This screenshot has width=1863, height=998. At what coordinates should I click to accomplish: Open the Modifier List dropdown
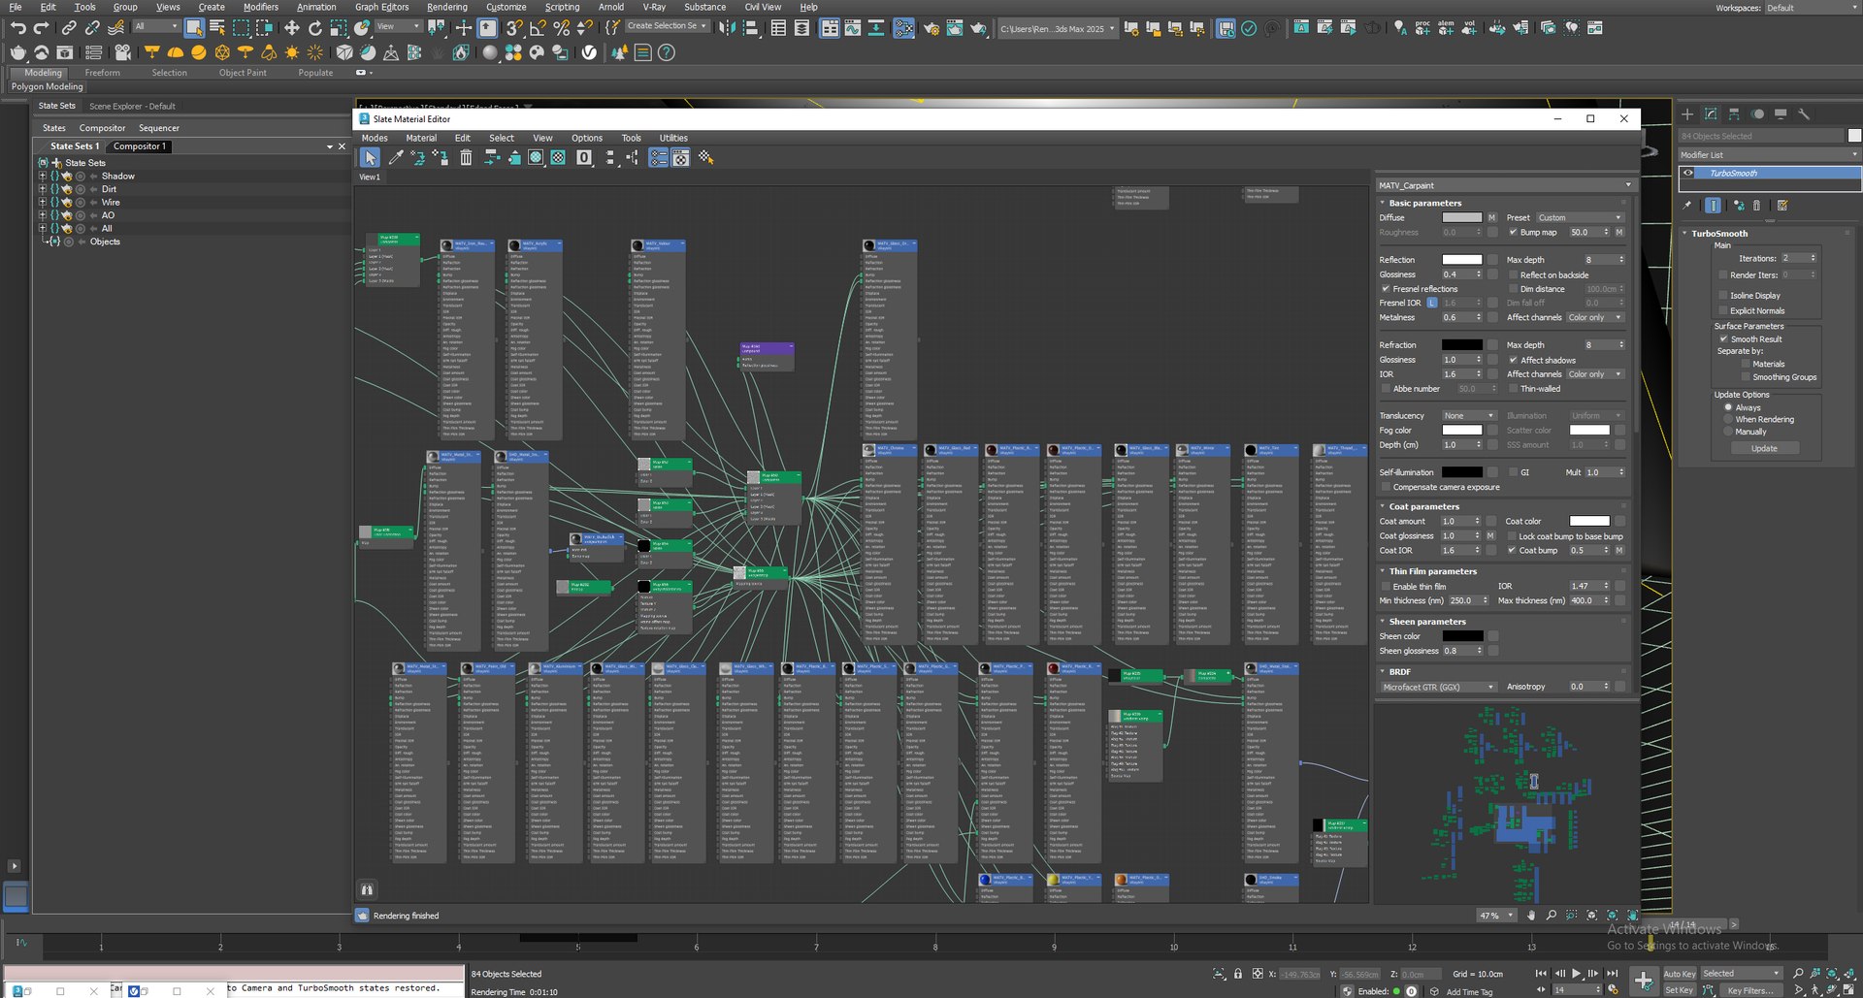click(x=1769, y=154)
